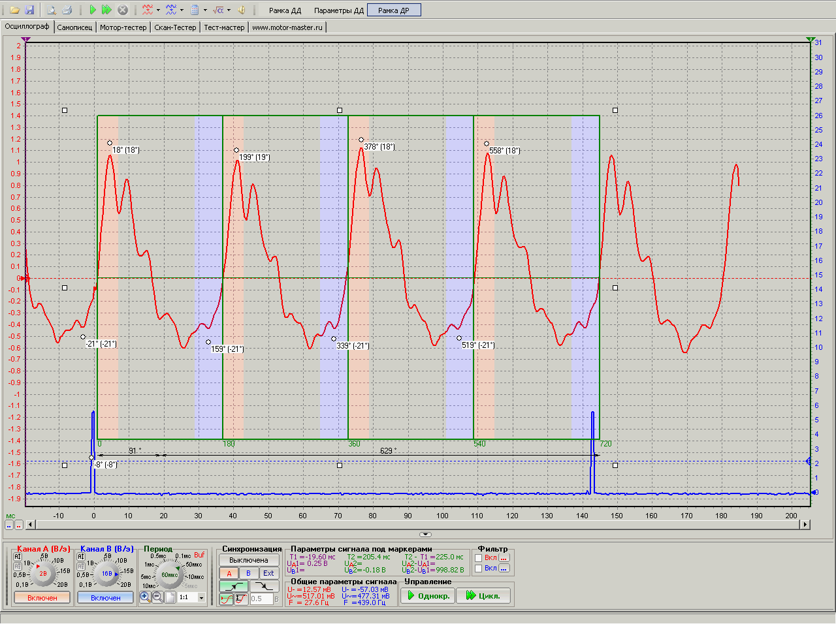Select the Ext sync source
This screenshot has width=836, height=624.
[268, 573]
